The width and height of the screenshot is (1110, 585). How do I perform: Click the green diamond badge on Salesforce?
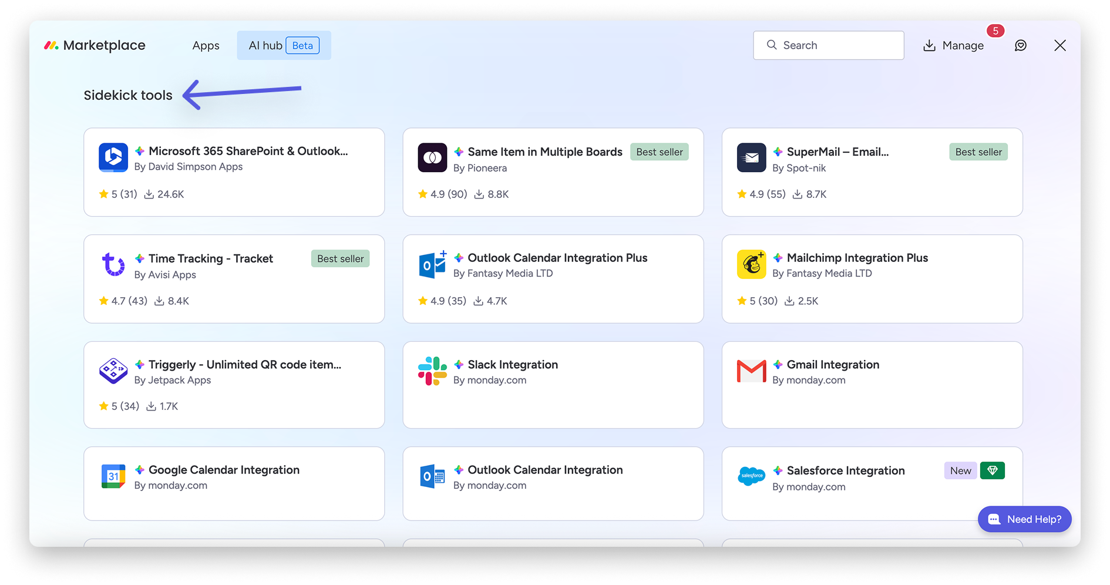tap(993, 470)
